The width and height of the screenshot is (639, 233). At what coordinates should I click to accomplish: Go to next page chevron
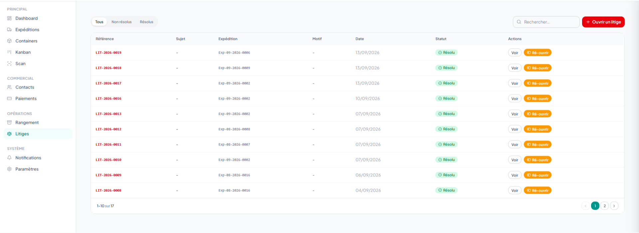coord(614,206)
